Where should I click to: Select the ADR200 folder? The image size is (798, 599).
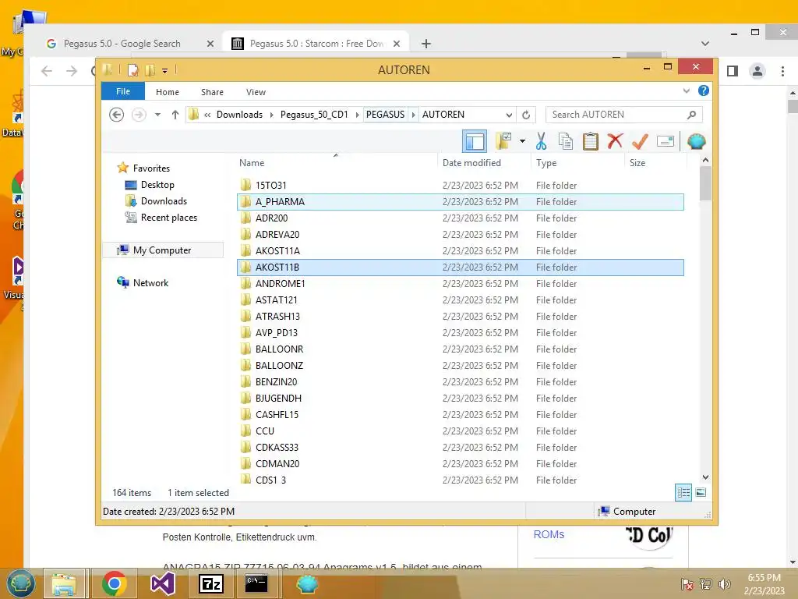coord(460,218)
